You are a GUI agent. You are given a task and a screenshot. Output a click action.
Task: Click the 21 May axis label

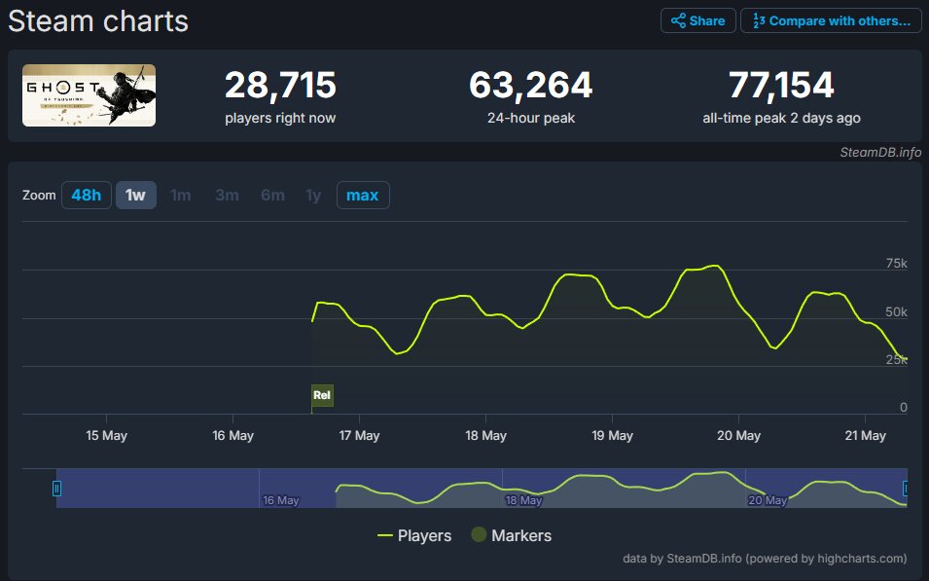(865, 436)
